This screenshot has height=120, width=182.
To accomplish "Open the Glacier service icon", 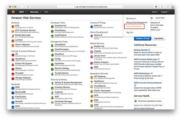I will pyautogui.click(x=13, y=69).
